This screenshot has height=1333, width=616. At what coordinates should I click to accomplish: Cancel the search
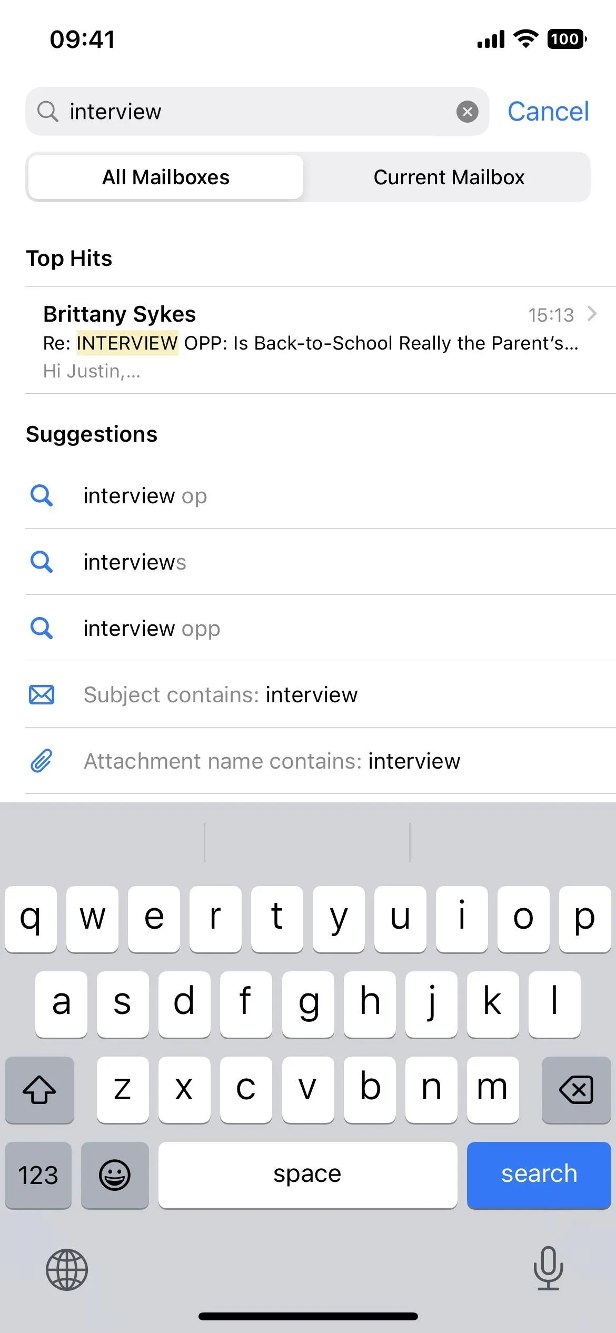[x=548, y=112]
